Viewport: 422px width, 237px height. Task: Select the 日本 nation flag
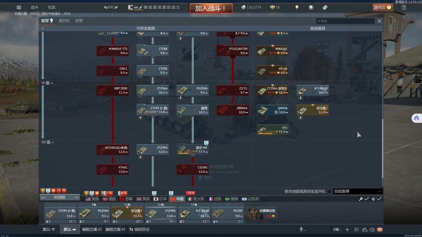point(160,199)
